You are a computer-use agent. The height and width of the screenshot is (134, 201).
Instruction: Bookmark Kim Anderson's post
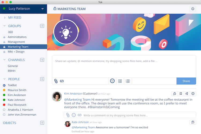pyautogui.click(x=181, y=94)
